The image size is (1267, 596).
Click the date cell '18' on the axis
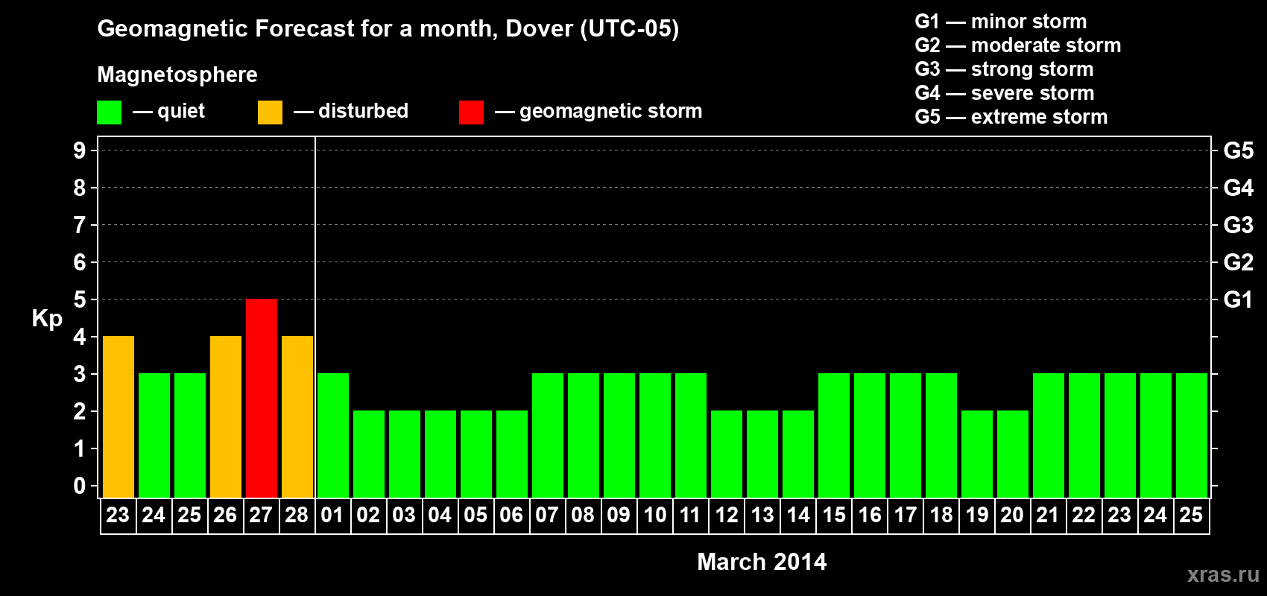click(x=941, y=516)
